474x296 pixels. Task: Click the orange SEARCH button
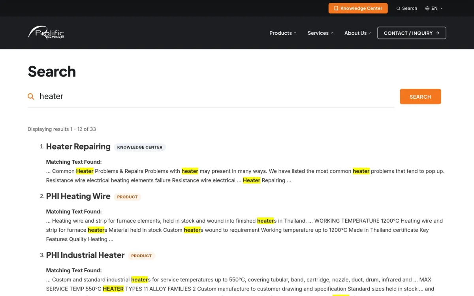[x=420, y=97]
